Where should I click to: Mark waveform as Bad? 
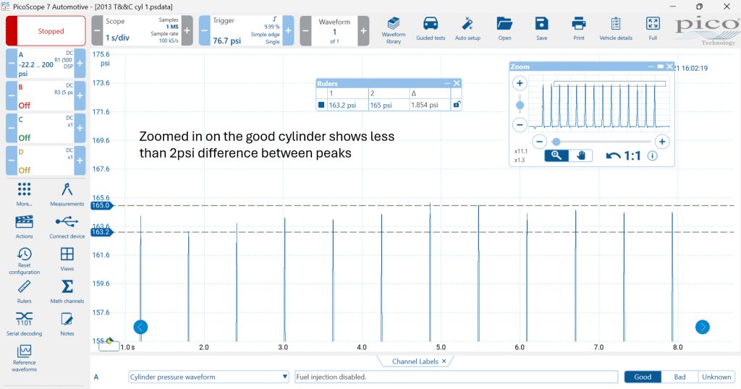click(679, 377)
